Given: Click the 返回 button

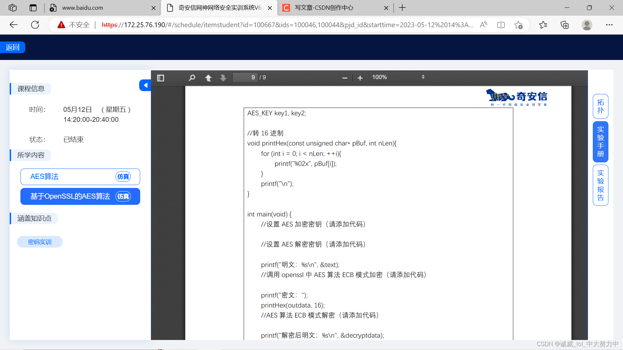Looking at the screenshot, I should coord(13,47).
